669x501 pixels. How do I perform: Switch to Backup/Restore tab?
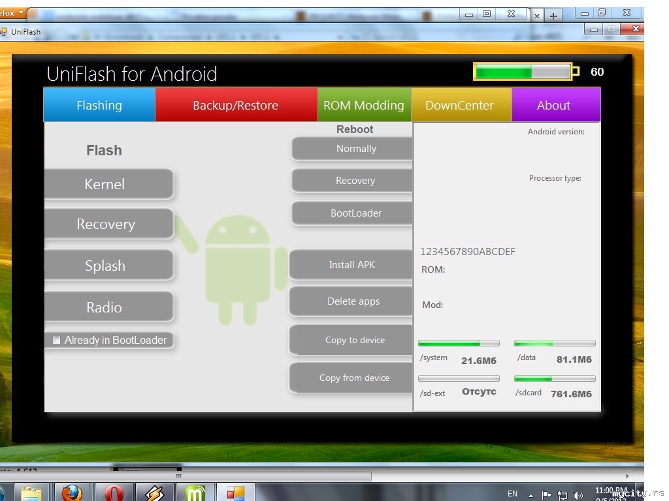click(236, 105)
